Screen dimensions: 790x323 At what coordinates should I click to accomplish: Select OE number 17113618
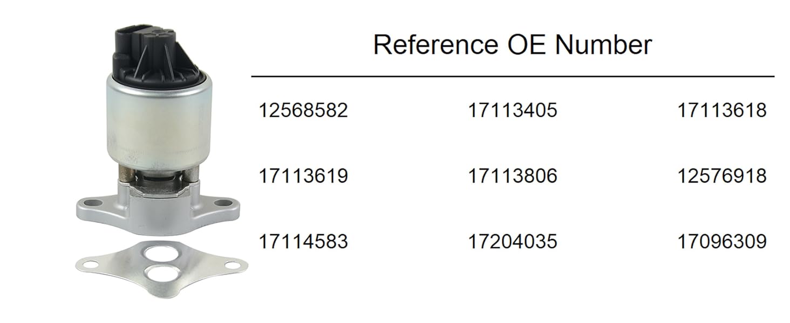pos(721,110)
